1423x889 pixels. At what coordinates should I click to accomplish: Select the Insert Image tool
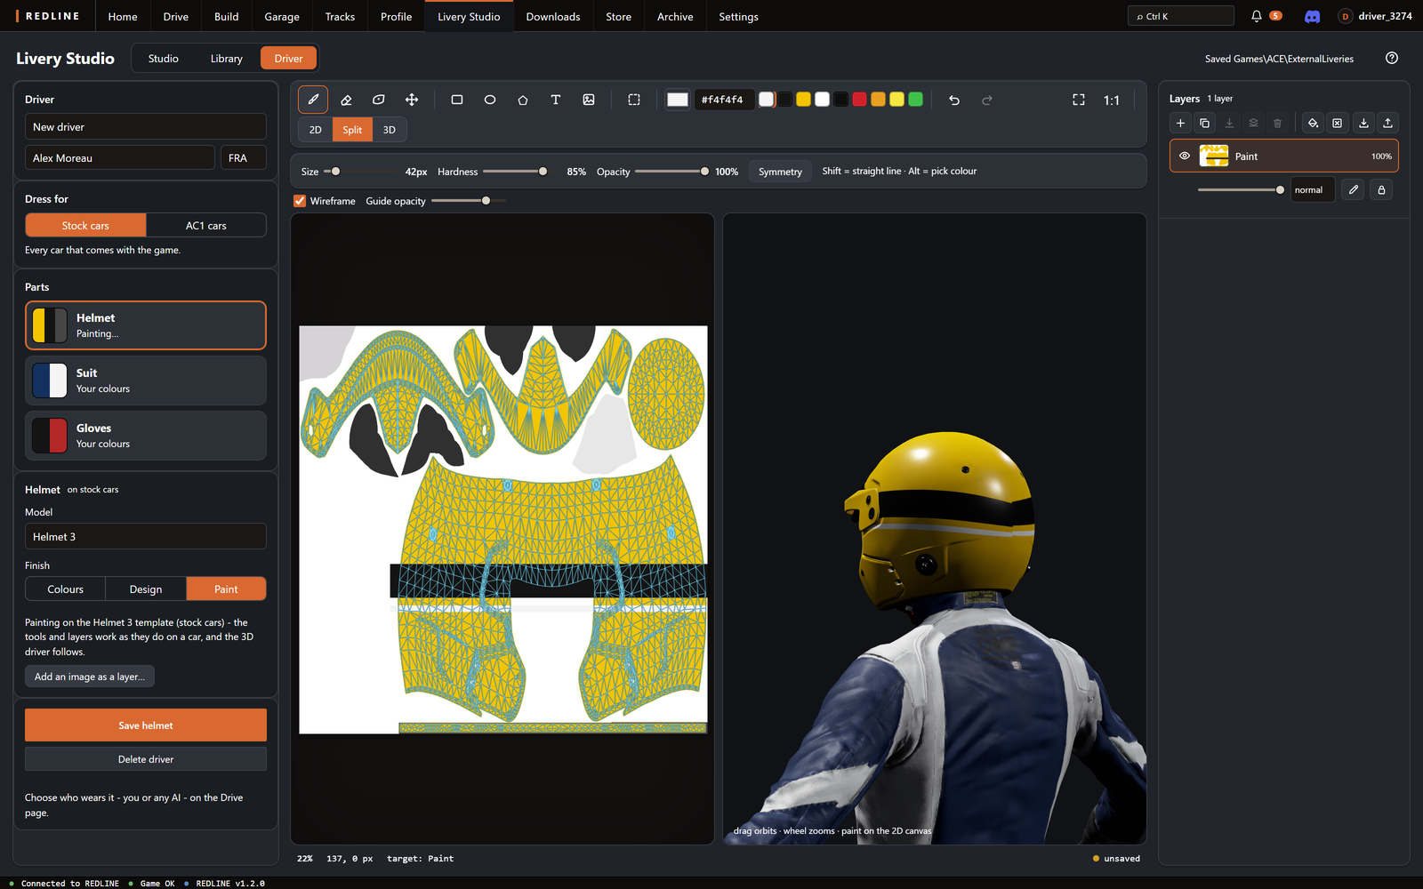589,100
